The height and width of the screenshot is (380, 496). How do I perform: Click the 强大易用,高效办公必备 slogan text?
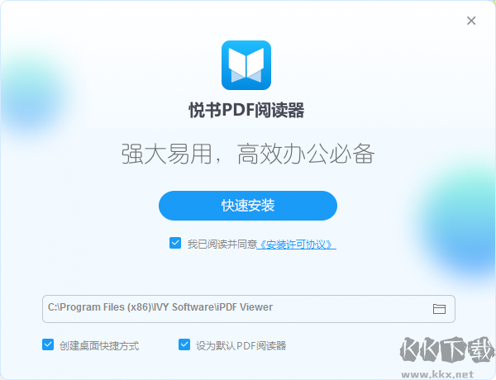tap(248, 154)
